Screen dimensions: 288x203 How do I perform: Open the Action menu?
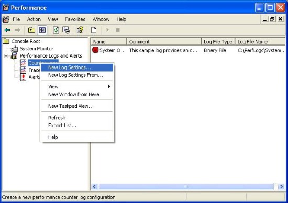point(34,19)
